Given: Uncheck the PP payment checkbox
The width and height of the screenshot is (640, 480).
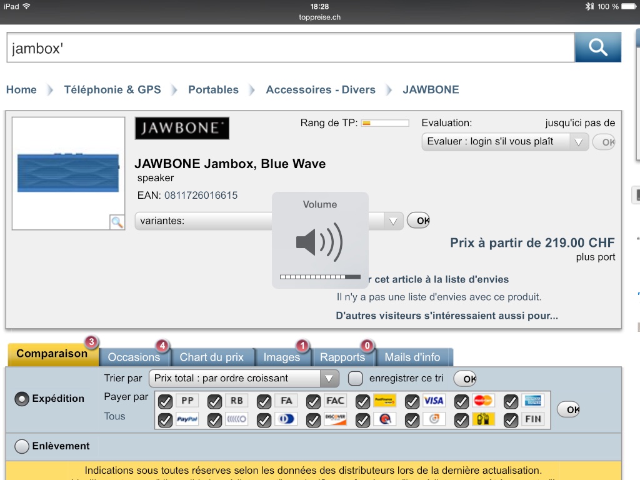Looking at the screenshot, I should (x=166, y=401).
